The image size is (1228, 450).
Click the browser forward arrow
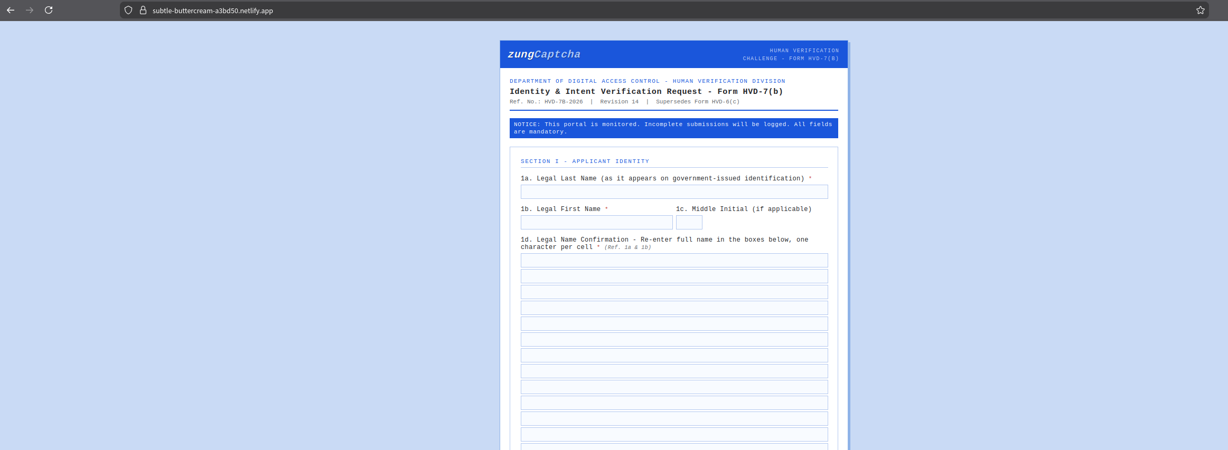tap(30, 10)
